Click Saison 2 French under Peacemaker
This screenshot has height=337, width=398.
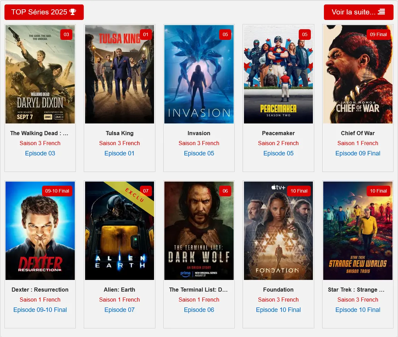tap(278, 143)
